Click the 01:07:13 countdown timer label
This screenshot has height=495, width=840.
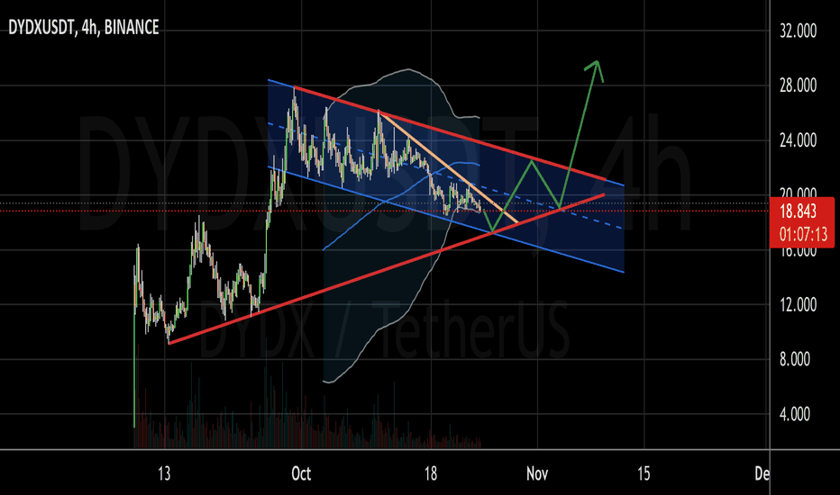(803, 234)
